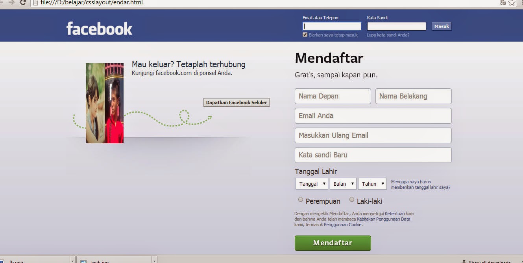
Task: Click the Kata Sandi login field
Action: 396,26
